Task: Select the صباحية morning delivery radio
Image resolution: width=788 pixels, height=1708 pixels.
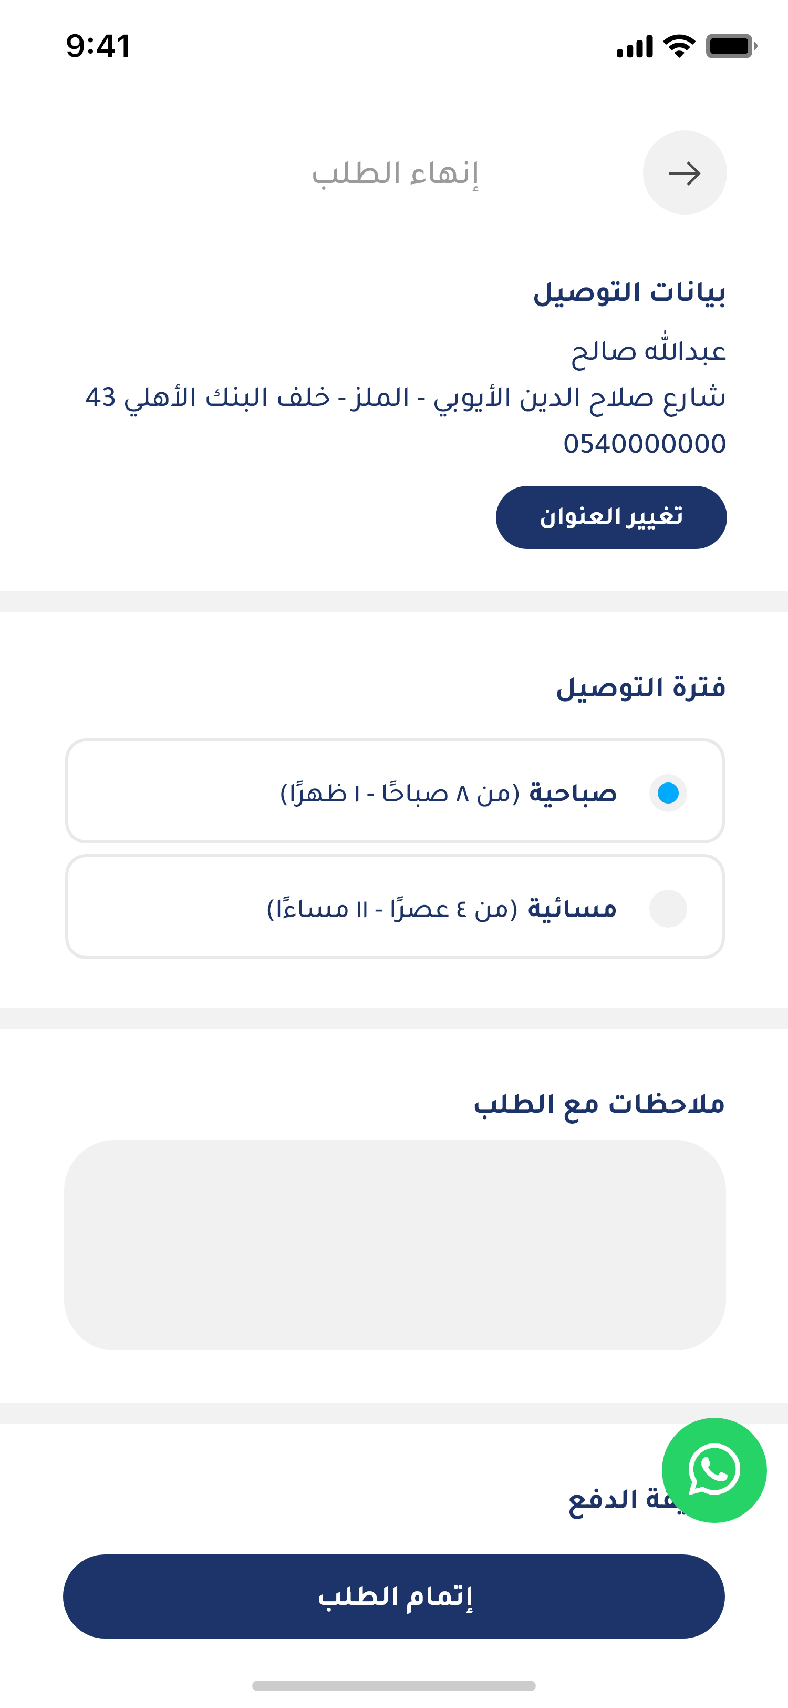Action: [668, 793]
